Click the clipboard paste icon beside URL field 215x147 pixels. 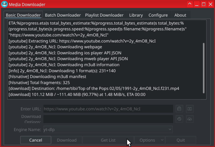pos(179,109)
